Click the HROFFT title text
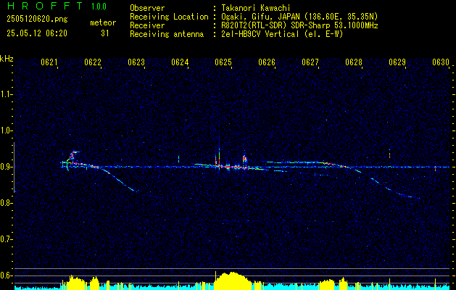 pyautogui.click(x=45, y=6)
